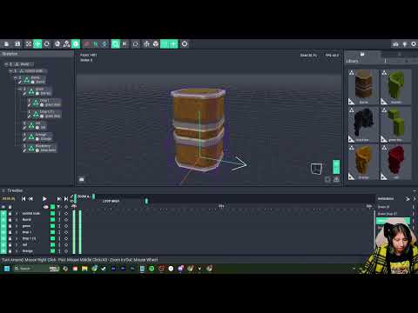Click the save icon in top toolbar
Screen dimensions: 418x313
point(17,44)
